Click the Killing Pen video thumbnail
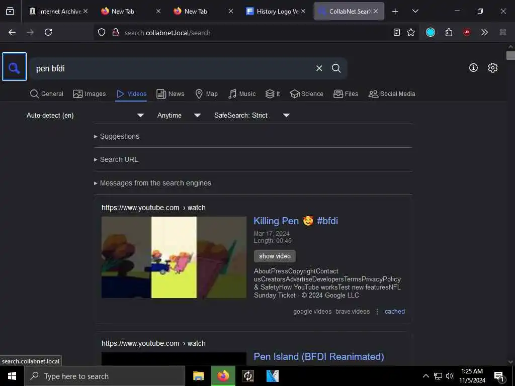Image resolution: width=515 pixels, height=386 pixels. coord(174,257)
